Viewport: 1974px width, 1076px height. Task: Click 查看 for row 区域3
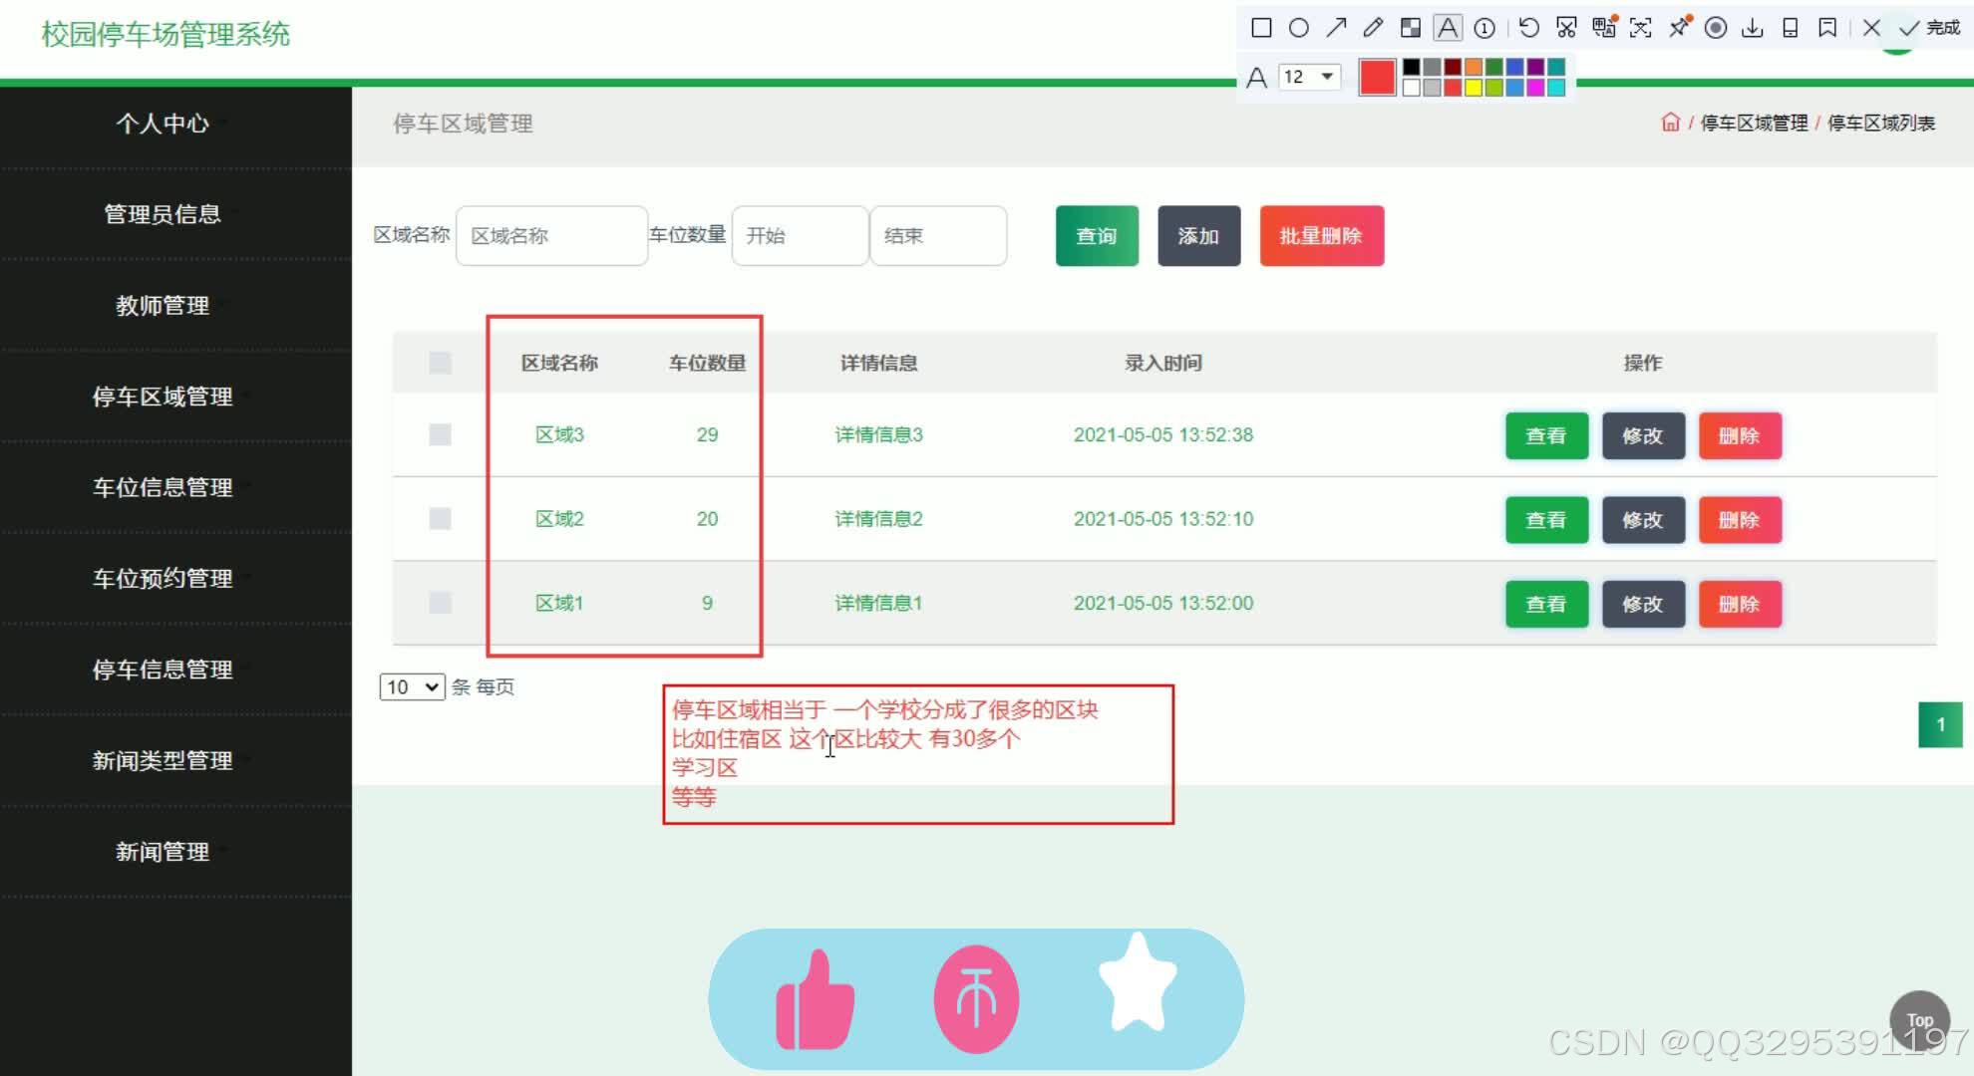point(1546,436)
